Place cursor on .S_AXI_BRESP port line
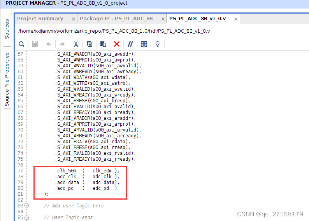 point(93,101)
